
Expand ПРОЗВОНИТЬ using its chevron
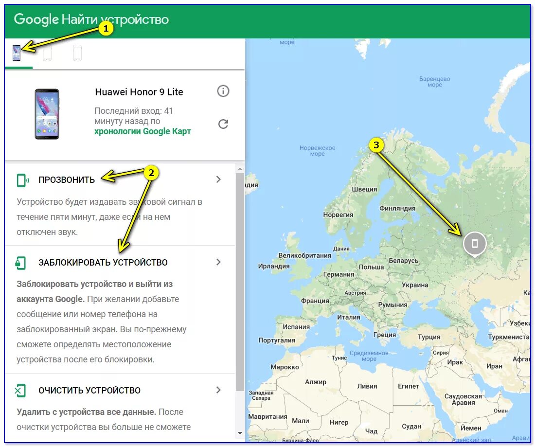(x=219, y=179)
